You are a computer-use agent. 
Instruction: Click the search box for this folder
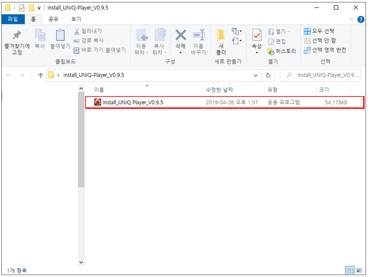320,75
